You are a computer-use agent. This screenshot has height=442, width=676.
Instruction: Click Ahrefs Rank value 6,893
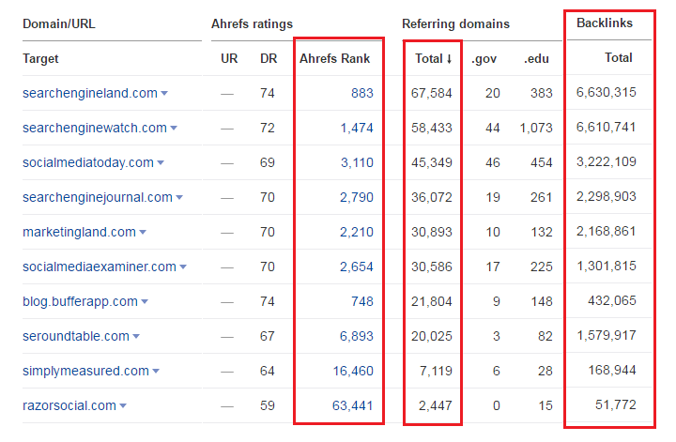coord(357,336)
